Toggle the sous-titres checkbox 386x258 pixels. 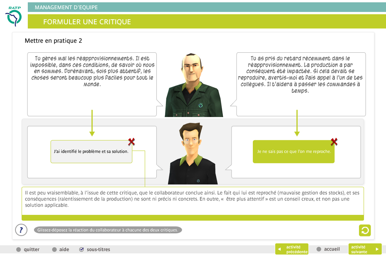click(81, 250)
